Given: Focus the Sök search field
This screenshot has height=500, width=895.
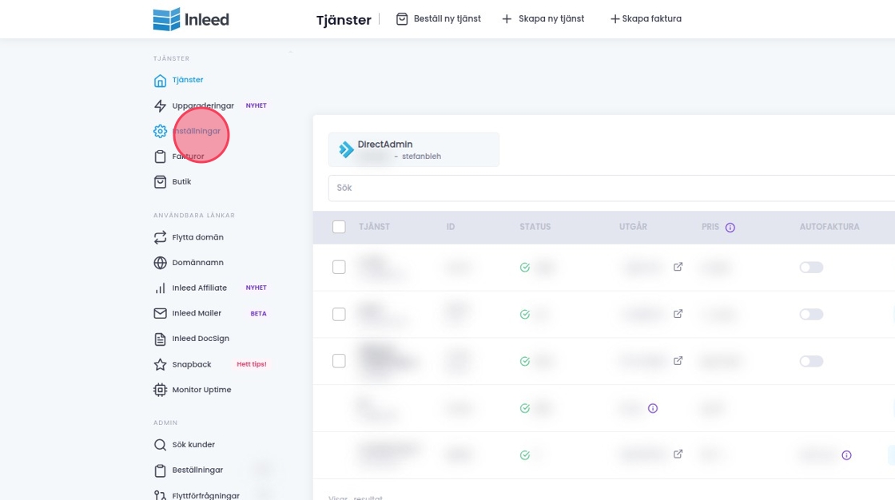Looking at the screenshot, I should (607, 188).
